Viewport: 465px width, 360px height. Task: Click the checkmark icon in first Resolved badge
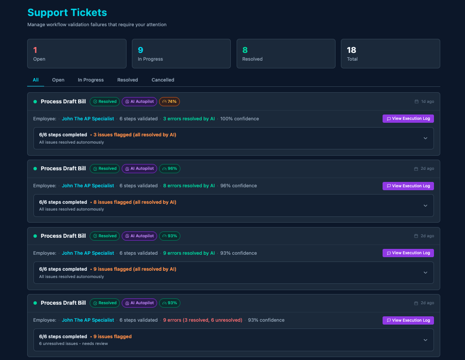tap(95, 101)
